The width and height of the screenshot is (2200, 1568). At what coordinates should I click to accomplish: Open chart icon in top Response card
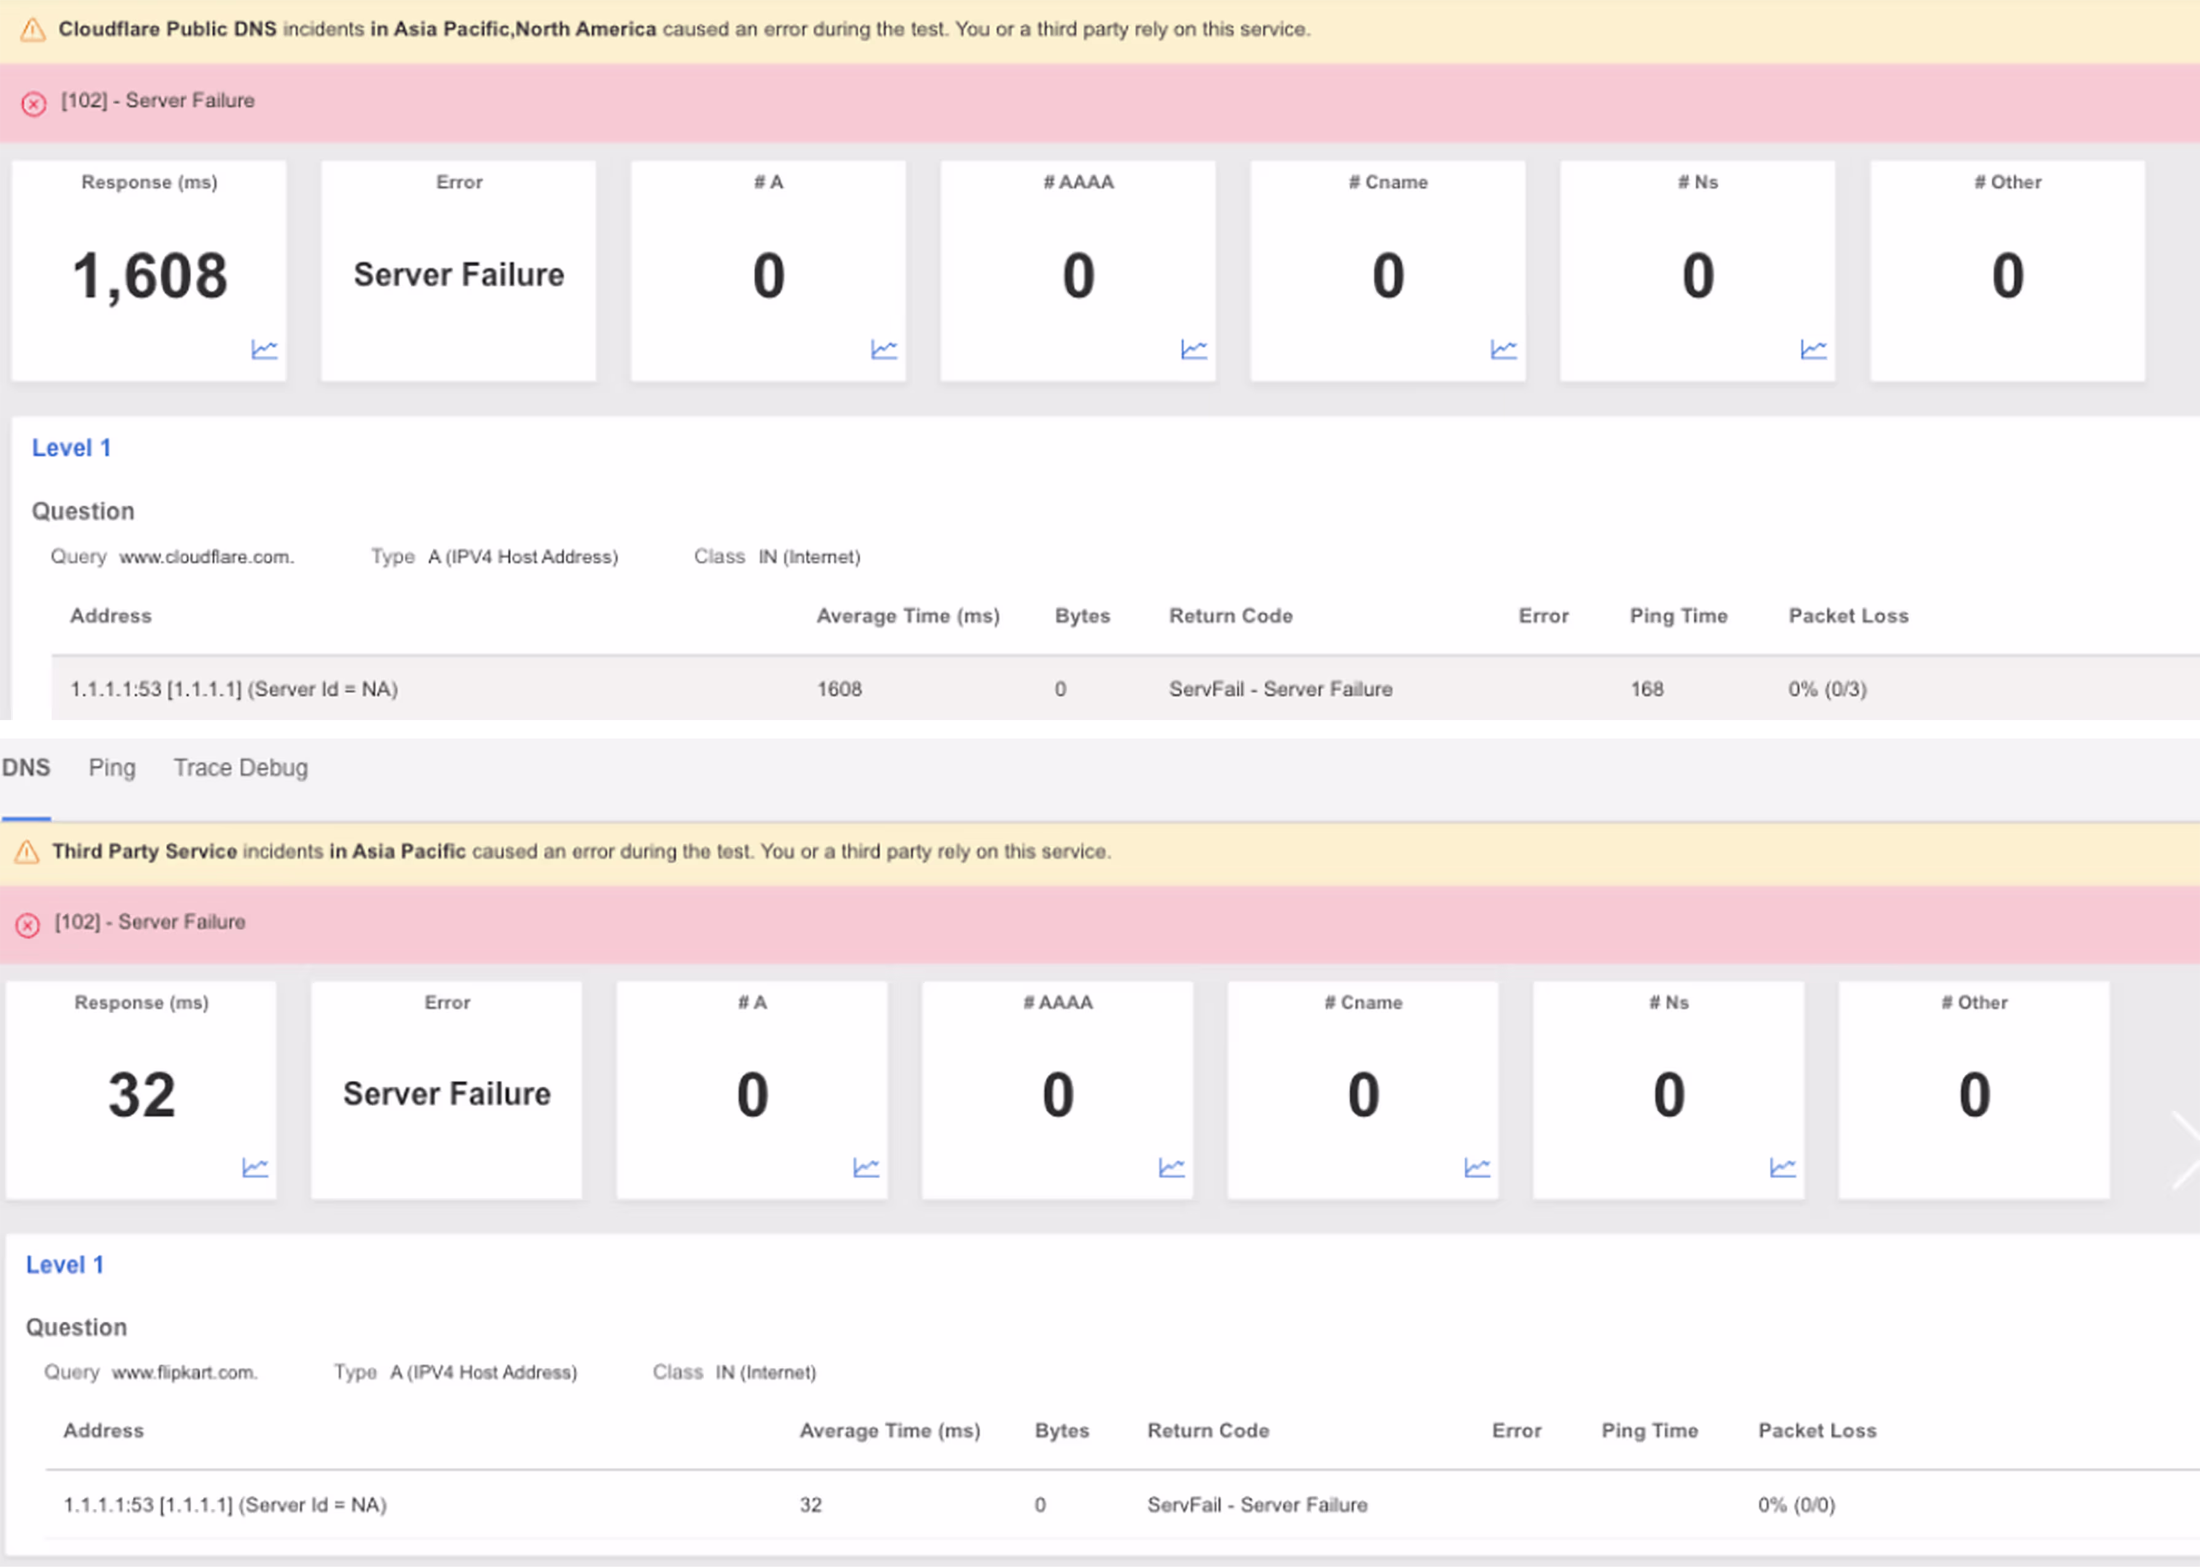pos(264,350)
